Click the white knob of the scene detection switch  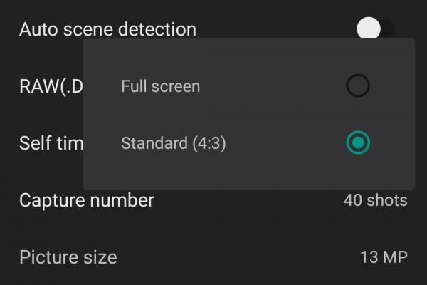click(369, 29)
